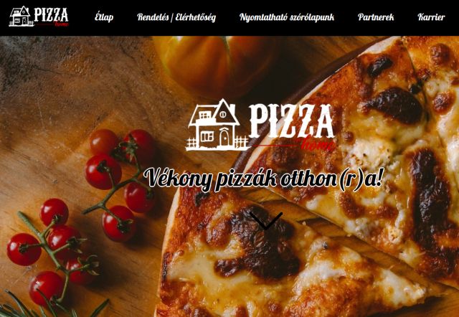Viewport: 459px width, 317px height.
Task: Click the PIZZA text in header logo
Action: point(51,14)
